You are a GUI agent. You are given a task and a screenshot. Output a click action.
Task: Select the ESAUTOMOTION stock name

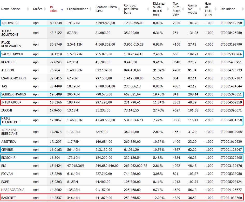pyautogui.click(x=13, y=78)
